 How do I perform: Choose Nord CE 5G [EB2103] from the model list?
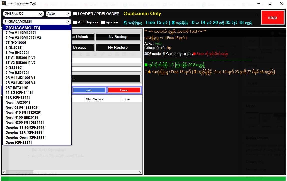[x=22, y=107]
